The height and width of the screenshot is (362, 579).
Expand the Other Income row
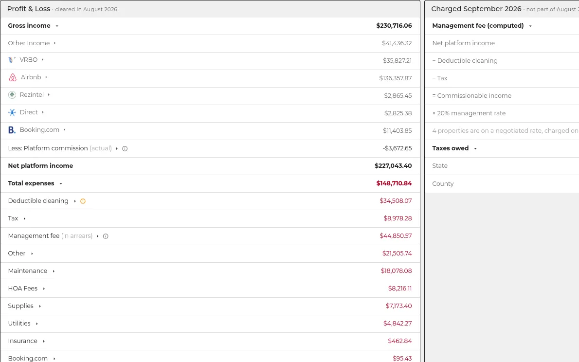(54, 43)
